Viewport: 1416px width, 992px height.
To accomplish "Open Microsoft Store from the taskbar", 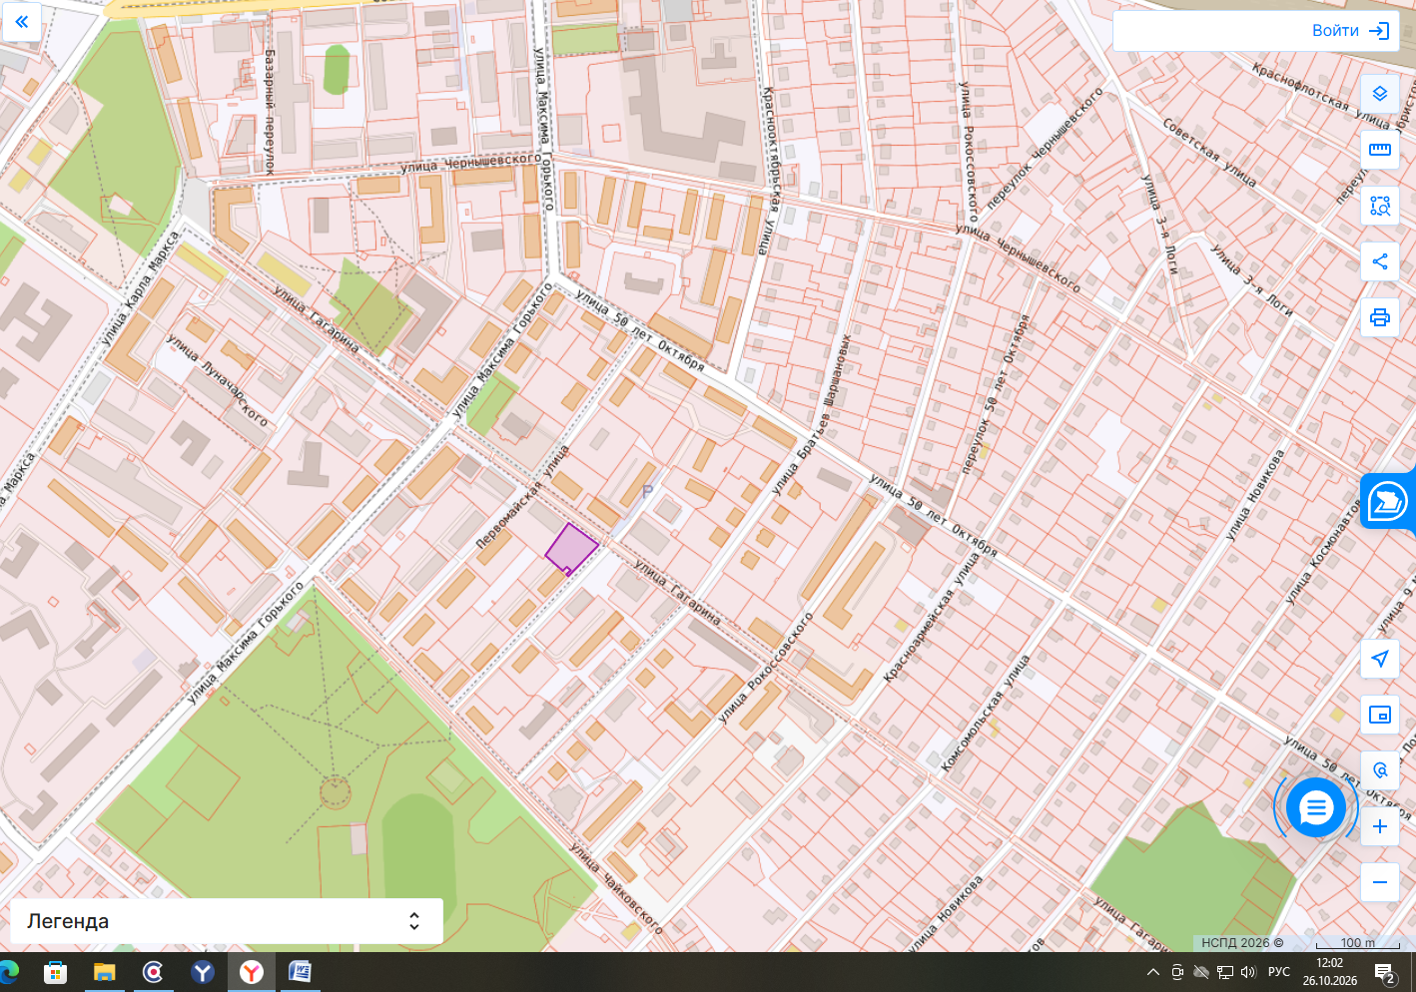I will click(55, 971).
